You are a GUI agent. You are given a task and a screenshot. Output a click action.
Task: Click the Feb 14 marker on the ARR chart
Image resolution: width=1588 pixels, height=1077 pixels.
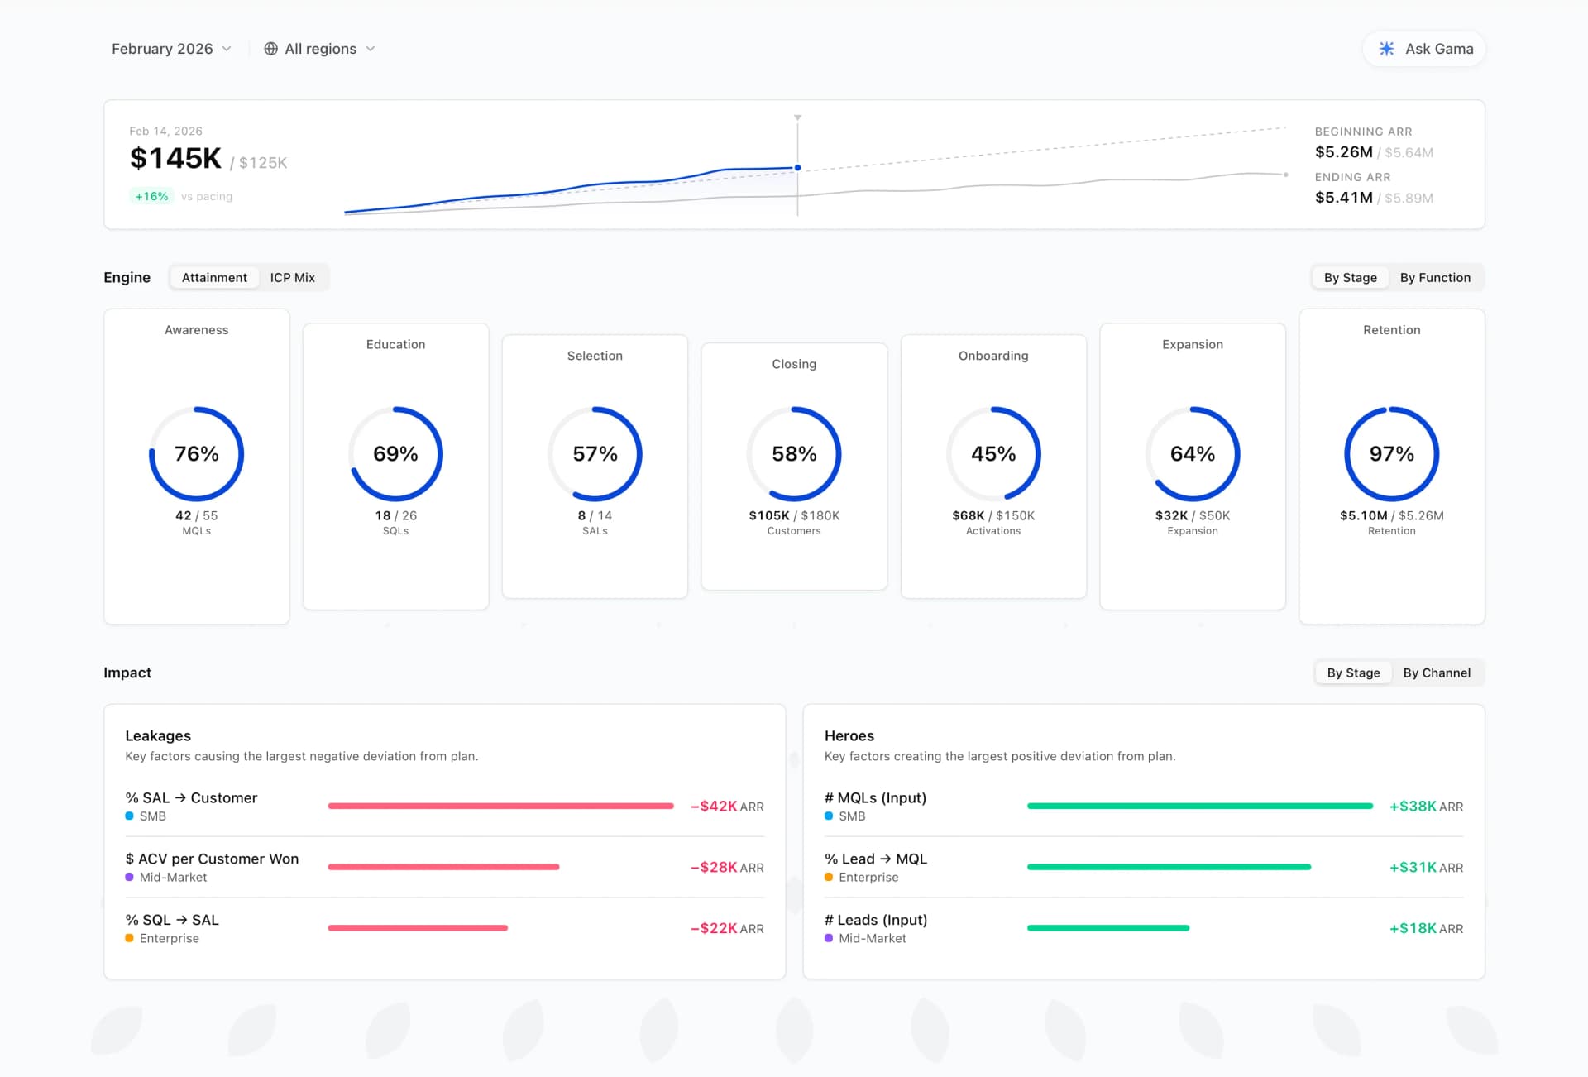pos(797,167)
